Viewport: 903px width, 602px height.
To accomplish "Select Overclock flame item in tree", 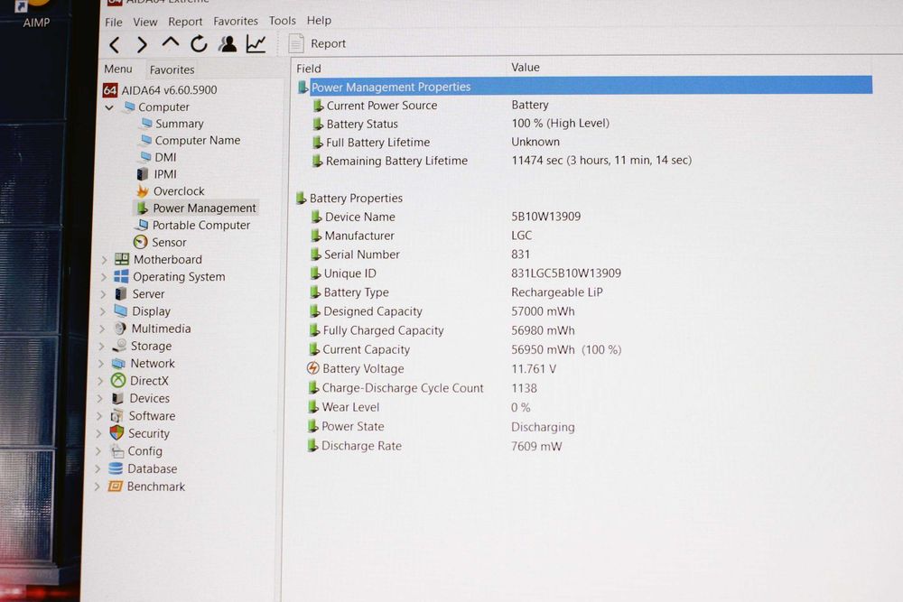I will click(x=171, y=191).
